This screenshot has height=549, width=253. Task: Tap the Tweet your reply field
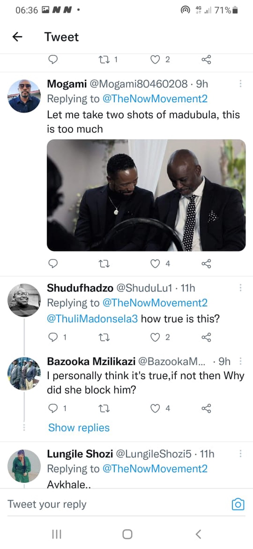[x=116, y=504]
